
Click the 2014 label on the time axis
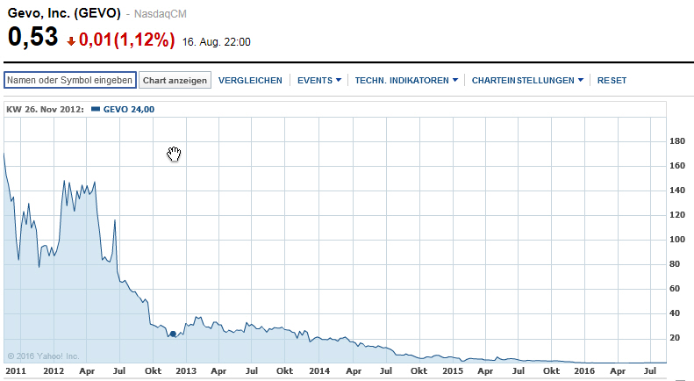[319, 371]
